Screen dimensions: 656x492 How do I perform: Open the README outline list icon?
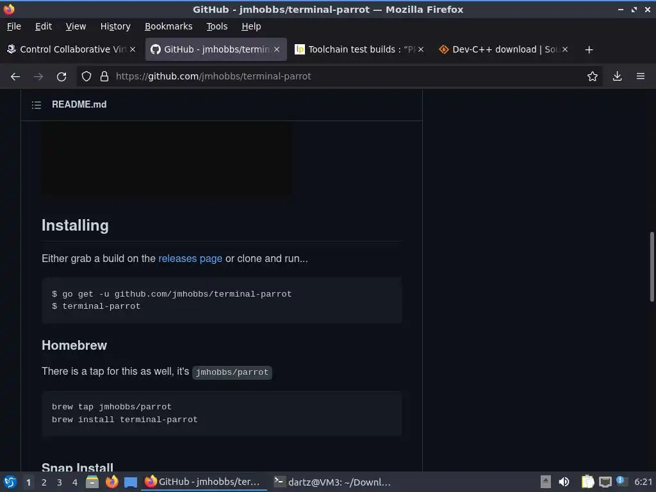point(37,105)
